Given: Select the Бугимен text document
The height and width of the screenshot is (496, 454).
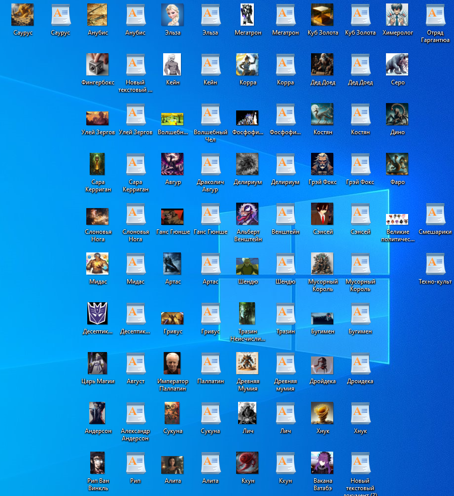Looking at the screenshot, I should pyautogui.click(x=360, y=314).
